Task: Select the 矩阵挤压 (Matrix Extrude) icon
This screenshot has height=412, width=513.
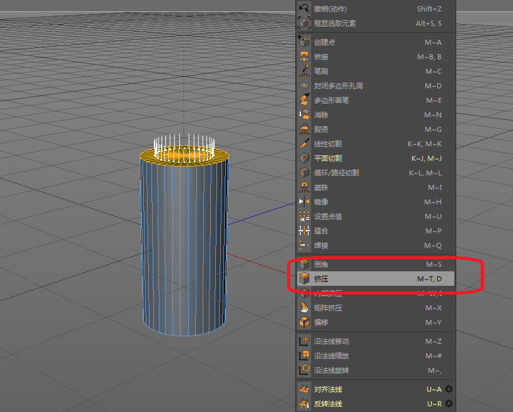Action: click(304, 308)
